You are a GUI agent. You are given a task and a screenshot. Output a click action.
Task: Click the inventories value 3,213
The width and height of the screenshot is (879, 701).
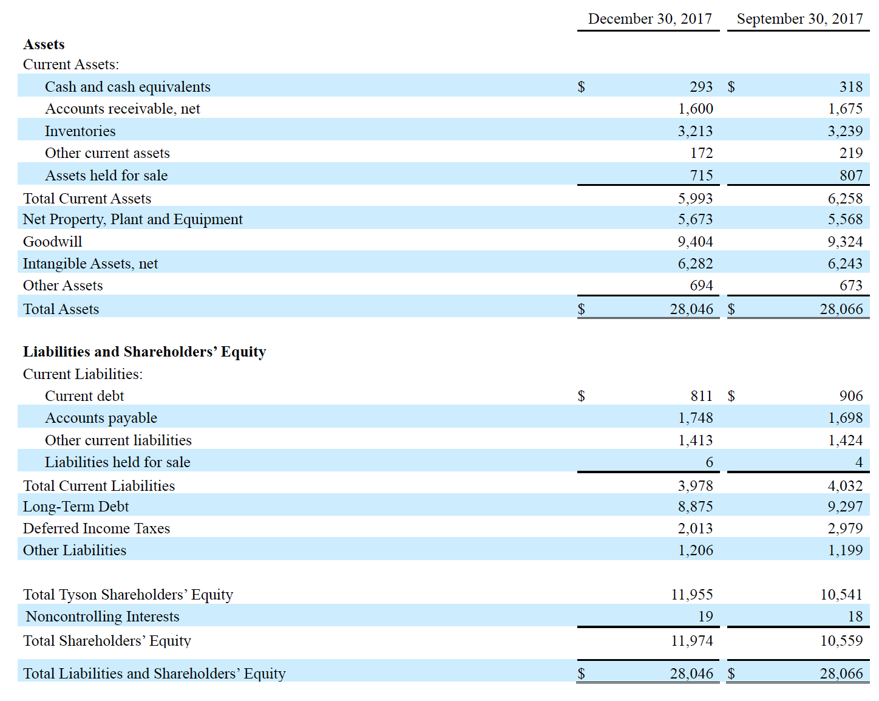[696, 131]
